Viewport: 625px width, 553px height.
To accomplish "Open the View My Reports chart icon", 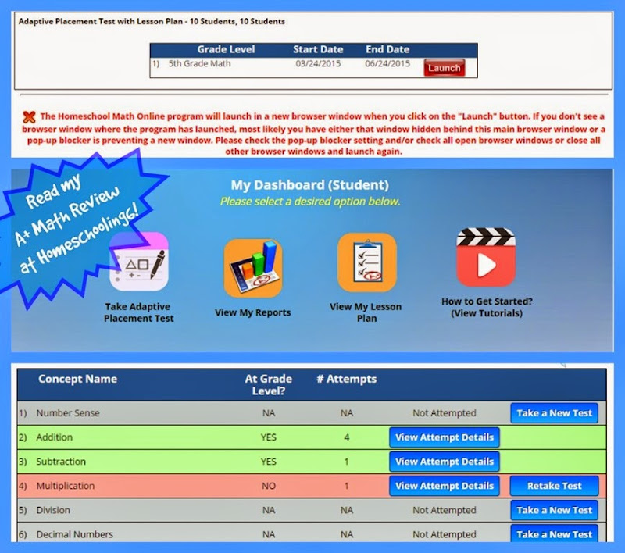I will coord(253,268).
